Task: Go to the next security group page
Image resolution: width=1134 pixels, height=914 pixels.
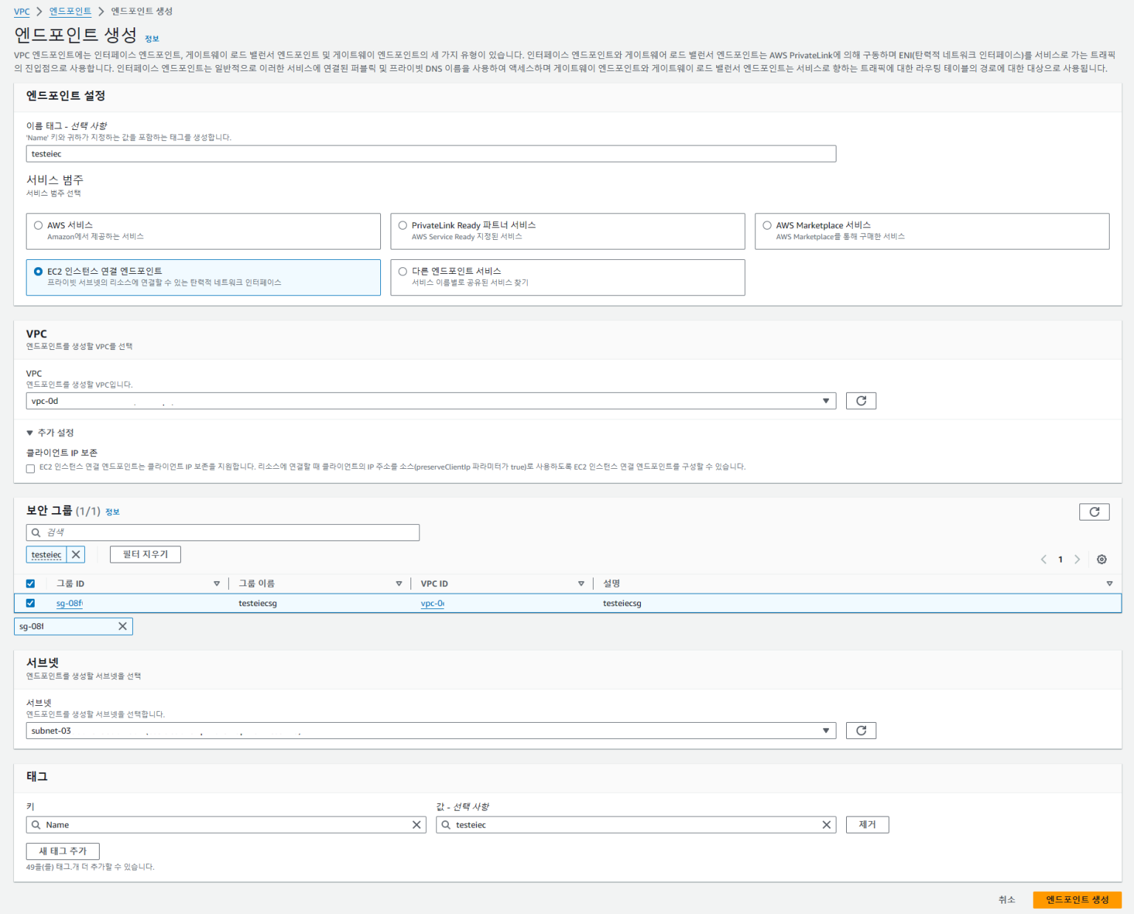Action: tap(1077, 560)
